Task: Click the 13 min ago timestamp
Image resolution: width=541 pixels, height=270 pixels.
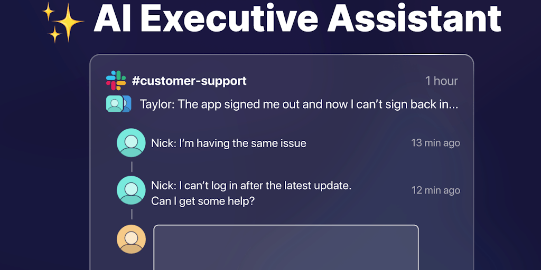Action: (435, 143)
